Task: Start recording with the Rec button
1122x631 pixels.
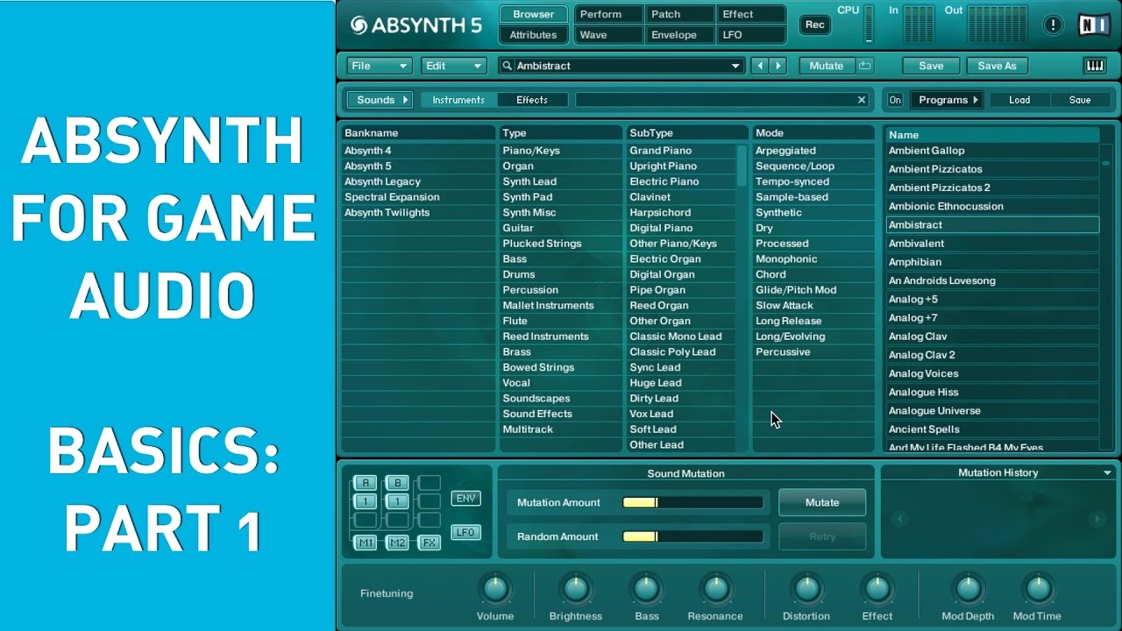Action: 815,25
